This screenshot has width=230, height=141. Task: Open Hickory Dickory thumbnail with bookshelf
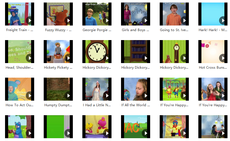point(135,52)
